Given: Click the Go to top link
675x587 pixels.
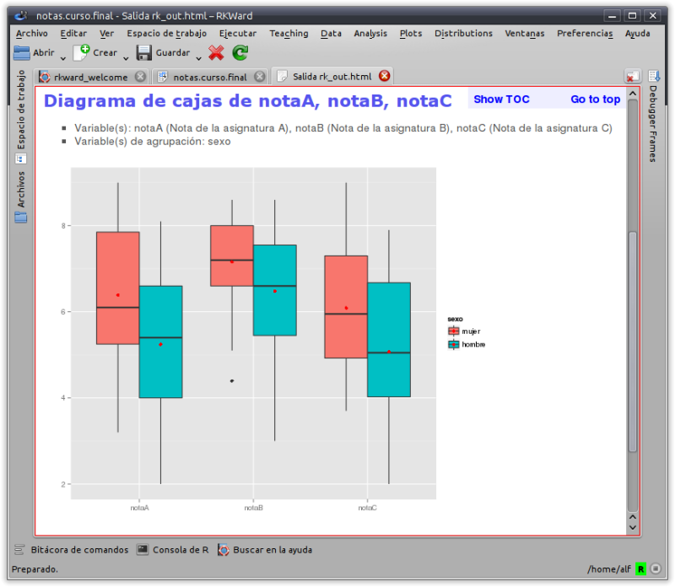Looking at the screenshot, I should tap(596, 100).
